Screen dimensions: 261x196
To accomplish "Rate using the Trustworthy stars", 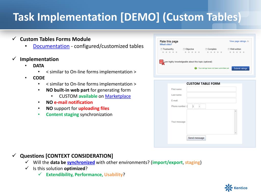I will 169,52.
